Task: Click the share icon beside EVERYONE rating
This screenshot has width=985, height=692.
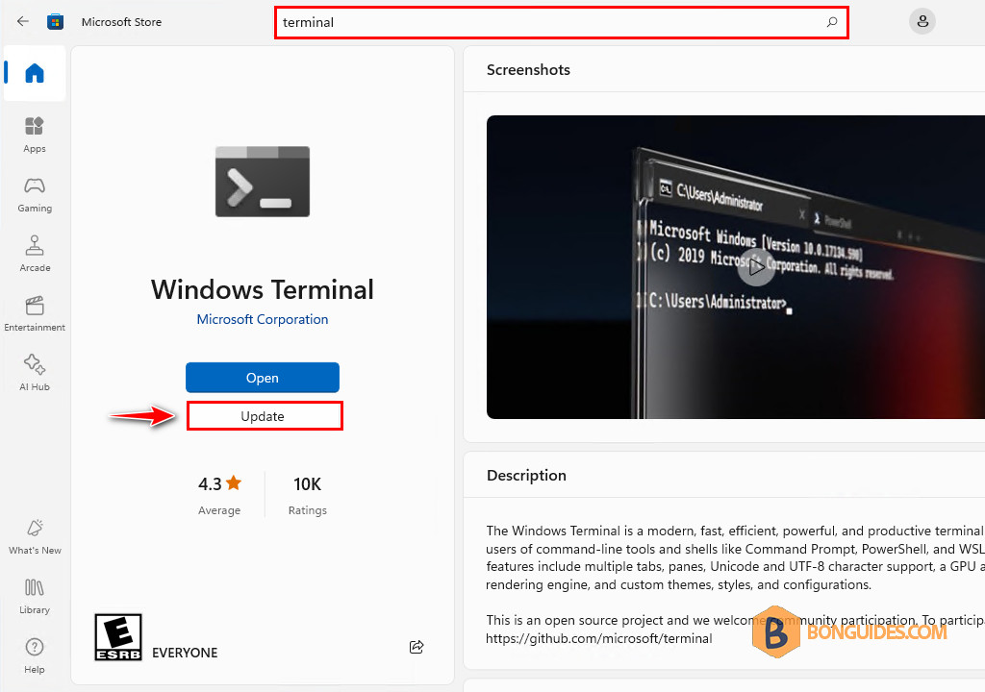Action: pos(417,647)
